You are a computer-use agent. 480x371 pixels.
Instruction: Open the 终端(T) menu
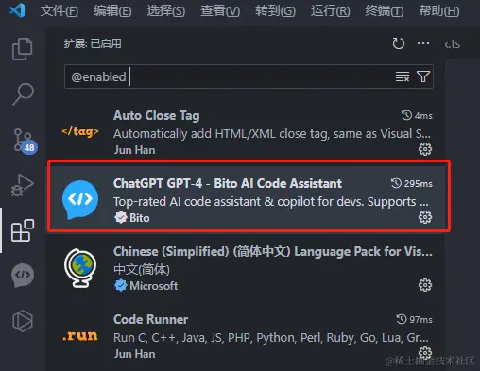(x=385, y=11)
